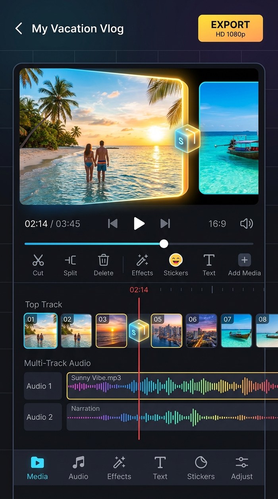Open the 16:9 aspect ratio option

(x=217, y=224)
